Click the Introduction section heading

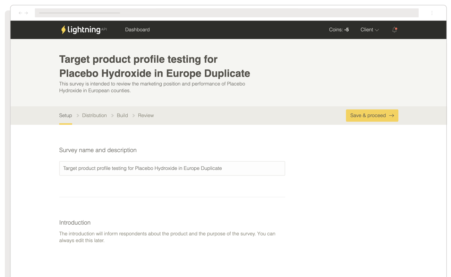tap(75, 223)
